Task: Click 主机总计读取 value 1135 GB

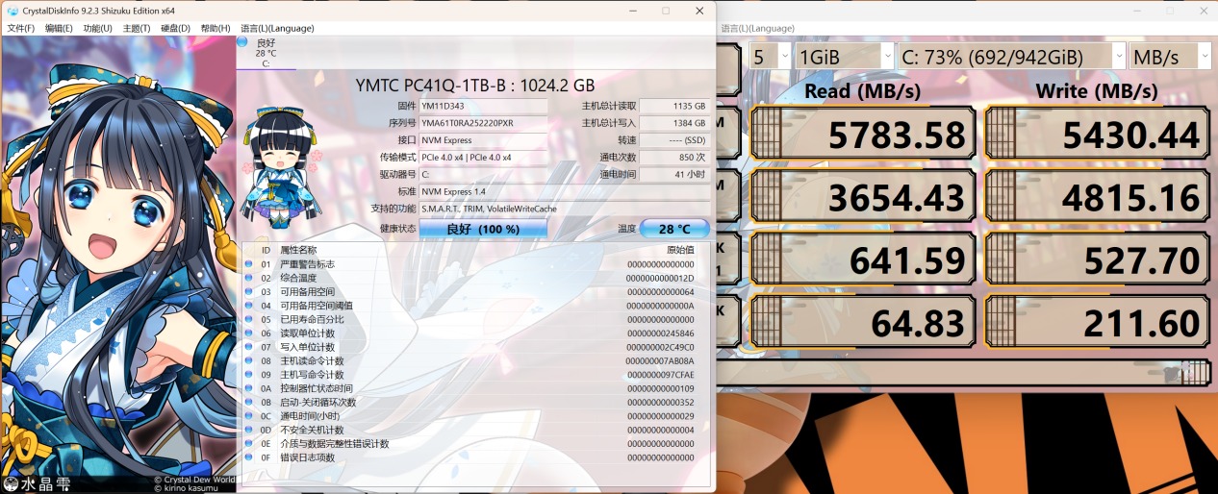Action: click(674, 106)
